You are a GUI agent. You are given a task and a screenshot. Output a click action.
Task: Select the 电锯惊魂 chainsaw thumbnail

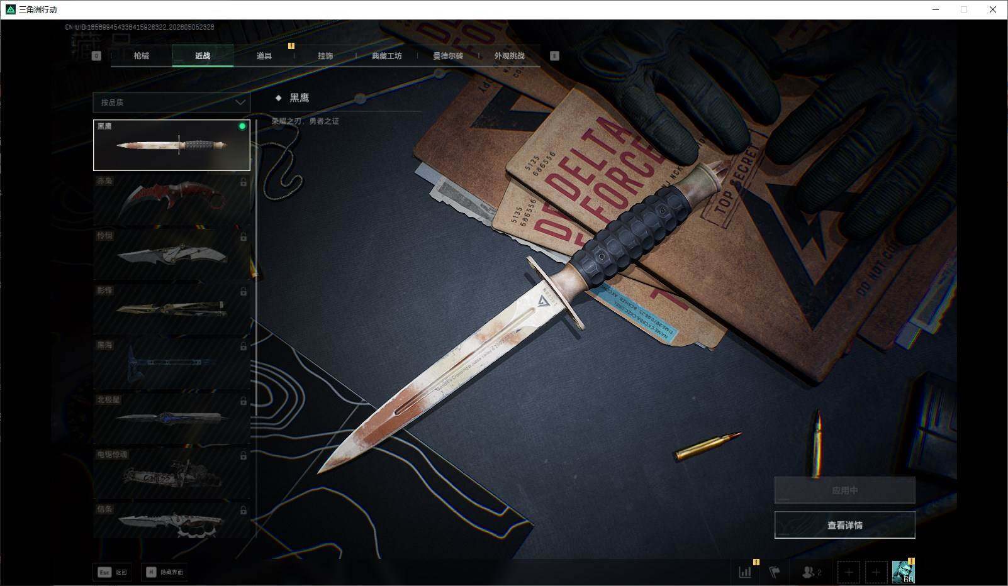(x=172, y=473)
